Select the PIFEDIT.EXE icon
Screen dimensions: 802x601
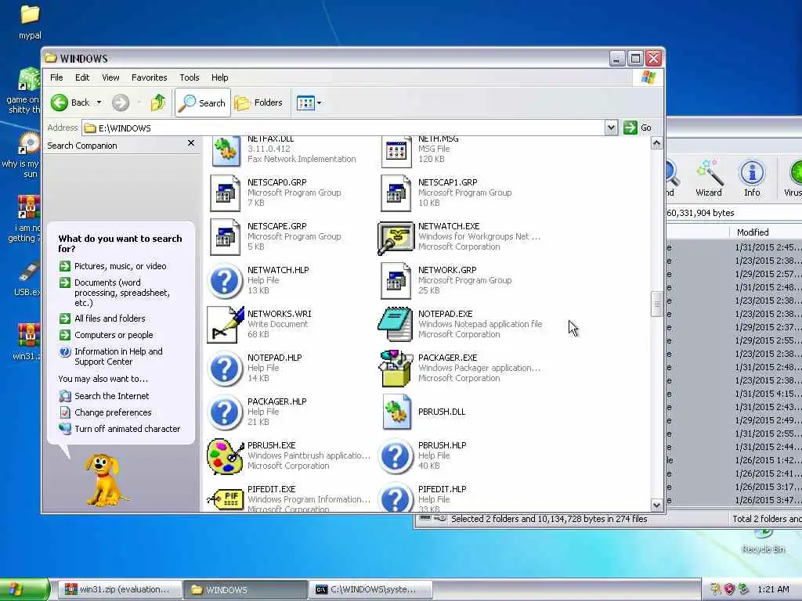click(x=225, y=498)
